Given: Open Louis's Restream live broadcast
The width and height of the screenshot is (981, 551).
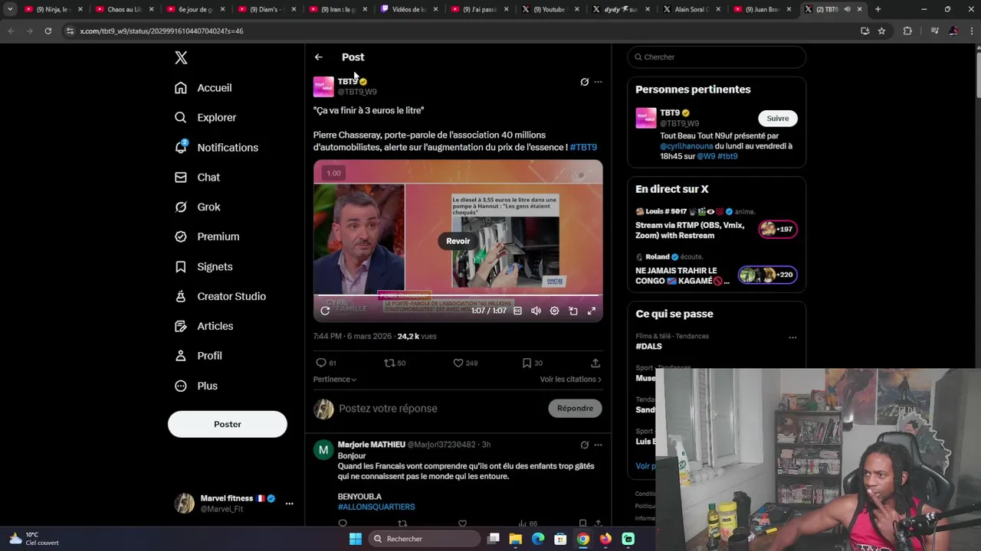Looking at the screenshot, I should pyautogui.click(x=716, y=223).
